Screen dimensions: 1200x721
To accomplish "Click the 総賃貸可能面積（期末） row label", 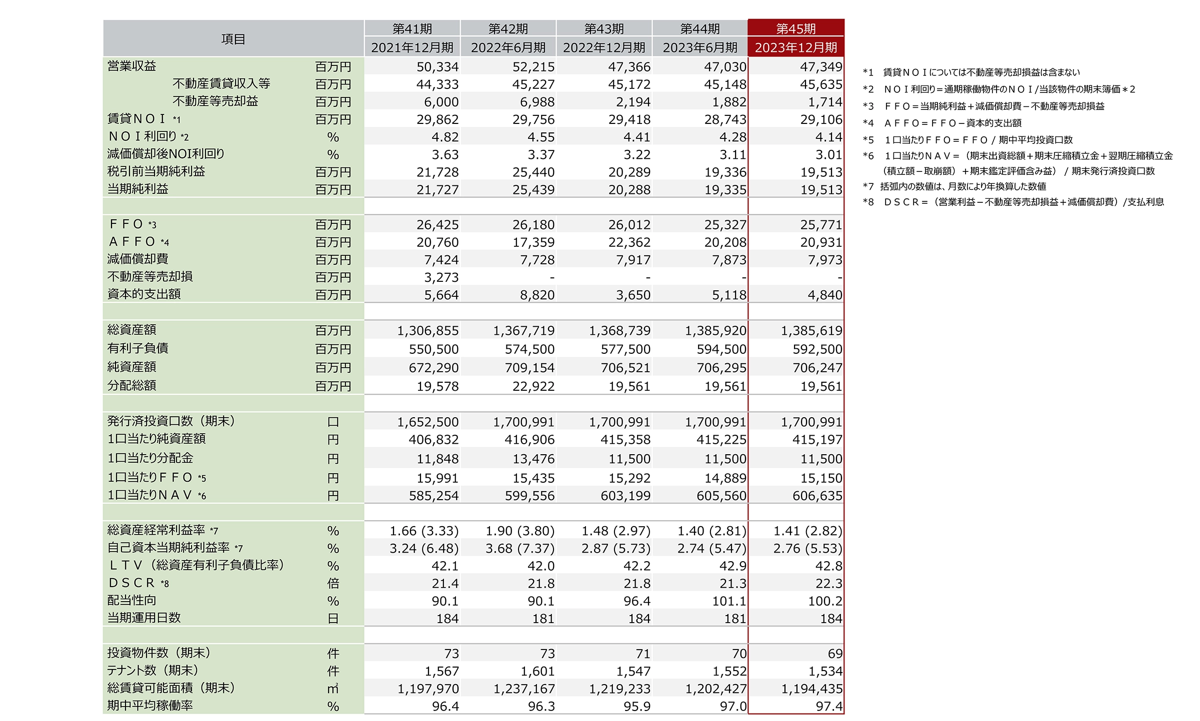I will 171,688.
